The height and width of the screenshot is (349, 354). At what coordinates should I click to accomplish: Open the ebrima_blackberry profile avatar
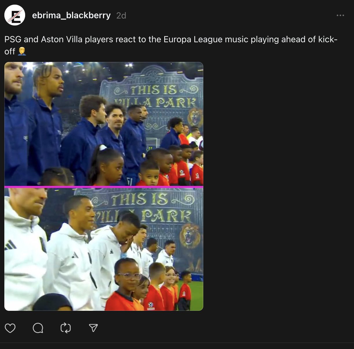(15, 15)
